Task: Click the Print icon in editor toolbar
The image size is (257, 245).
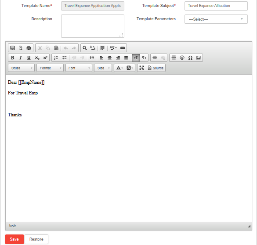Action: point(29,48)
